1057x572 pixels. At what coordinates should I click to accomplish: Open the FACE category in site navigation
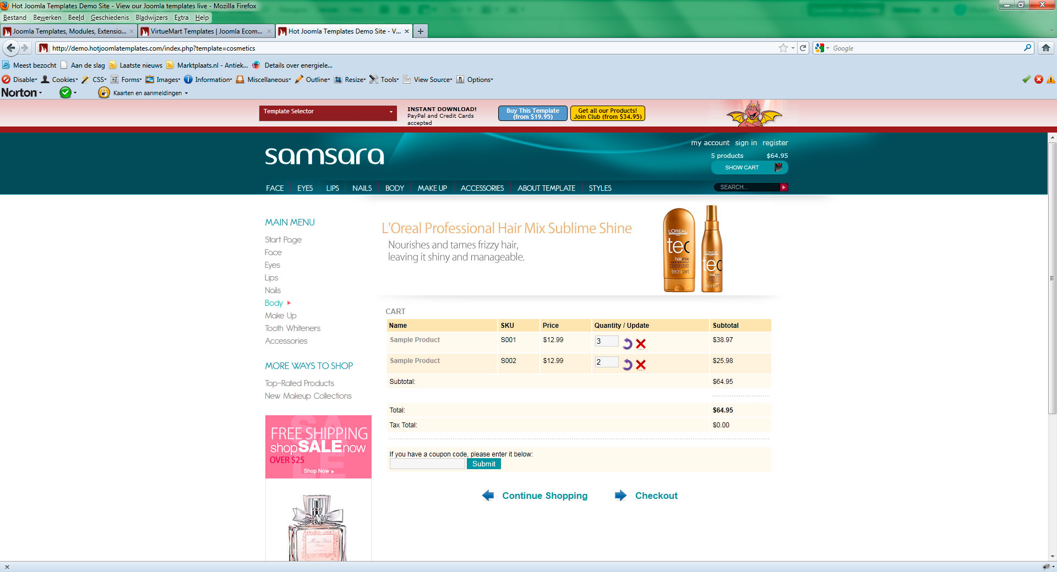coord(275,188)
